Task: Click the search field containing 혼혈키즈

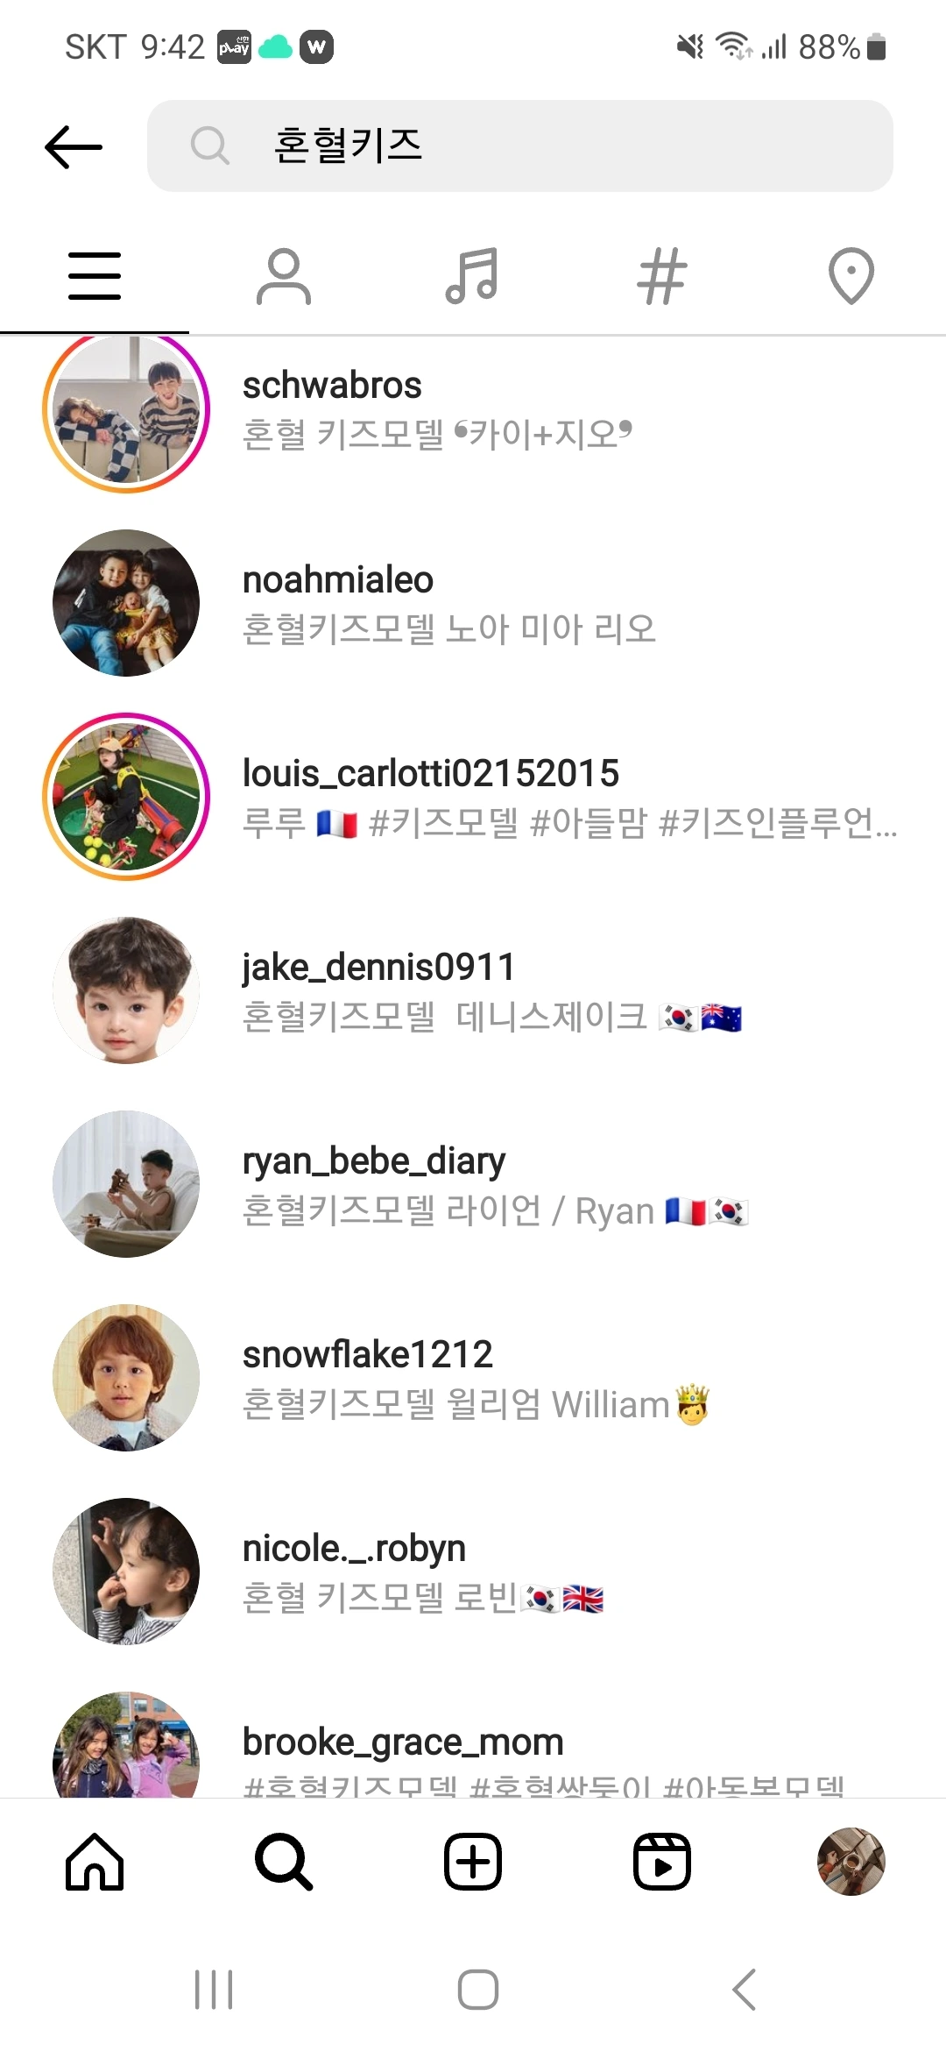Action: pyautogui.click(x=520, y=145)
